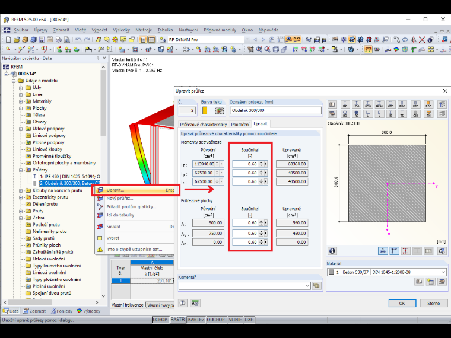
Task: Click the New model toolbar icon
Action: 8,40
